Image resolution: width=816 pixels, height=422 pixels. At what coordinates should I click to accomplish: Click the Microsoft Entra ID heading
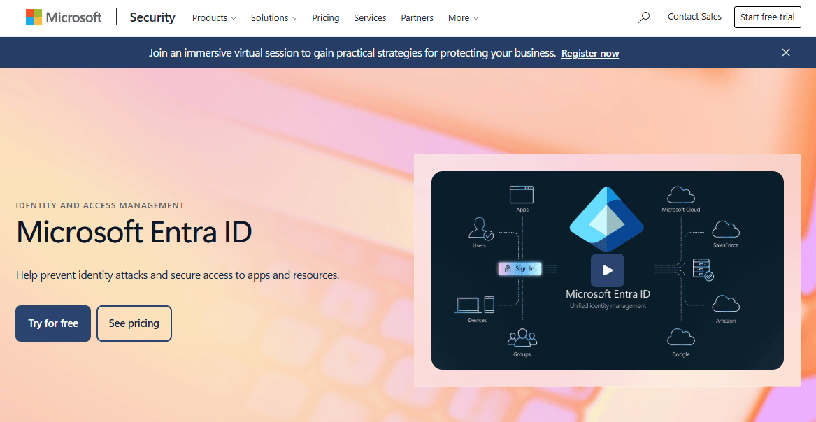pos(134,232)
